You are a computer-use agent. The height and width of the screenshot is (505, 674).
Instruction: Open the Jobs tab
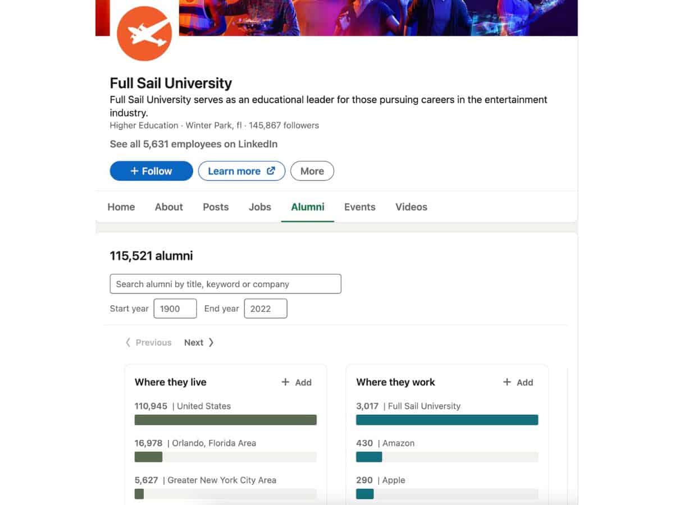click(259, 207)
